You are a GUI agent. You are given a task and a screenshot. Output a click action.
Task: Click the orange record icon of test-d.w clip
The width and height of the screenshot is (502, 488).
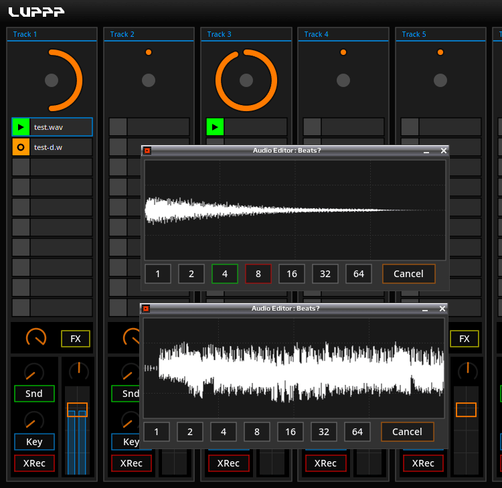coord(21,147)
